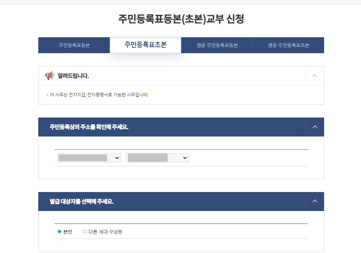Open the 주민등록표등본 tab
This screenshot has height=253, width=361.
(x=74, y=45)
